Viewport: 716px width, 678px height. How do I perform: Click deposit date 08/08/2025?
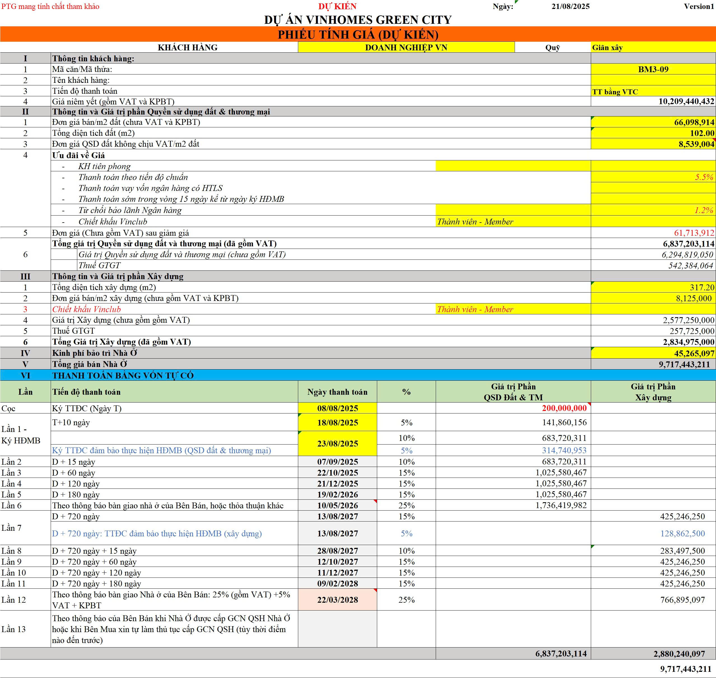(x=338, y=408)
